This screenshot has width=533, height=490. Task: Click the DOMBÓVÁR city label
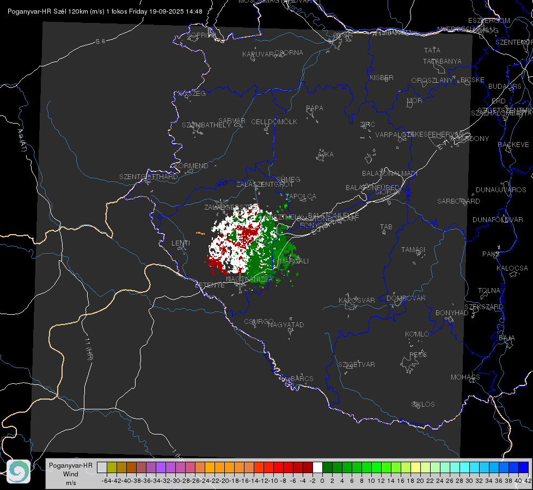pos(406,298)
